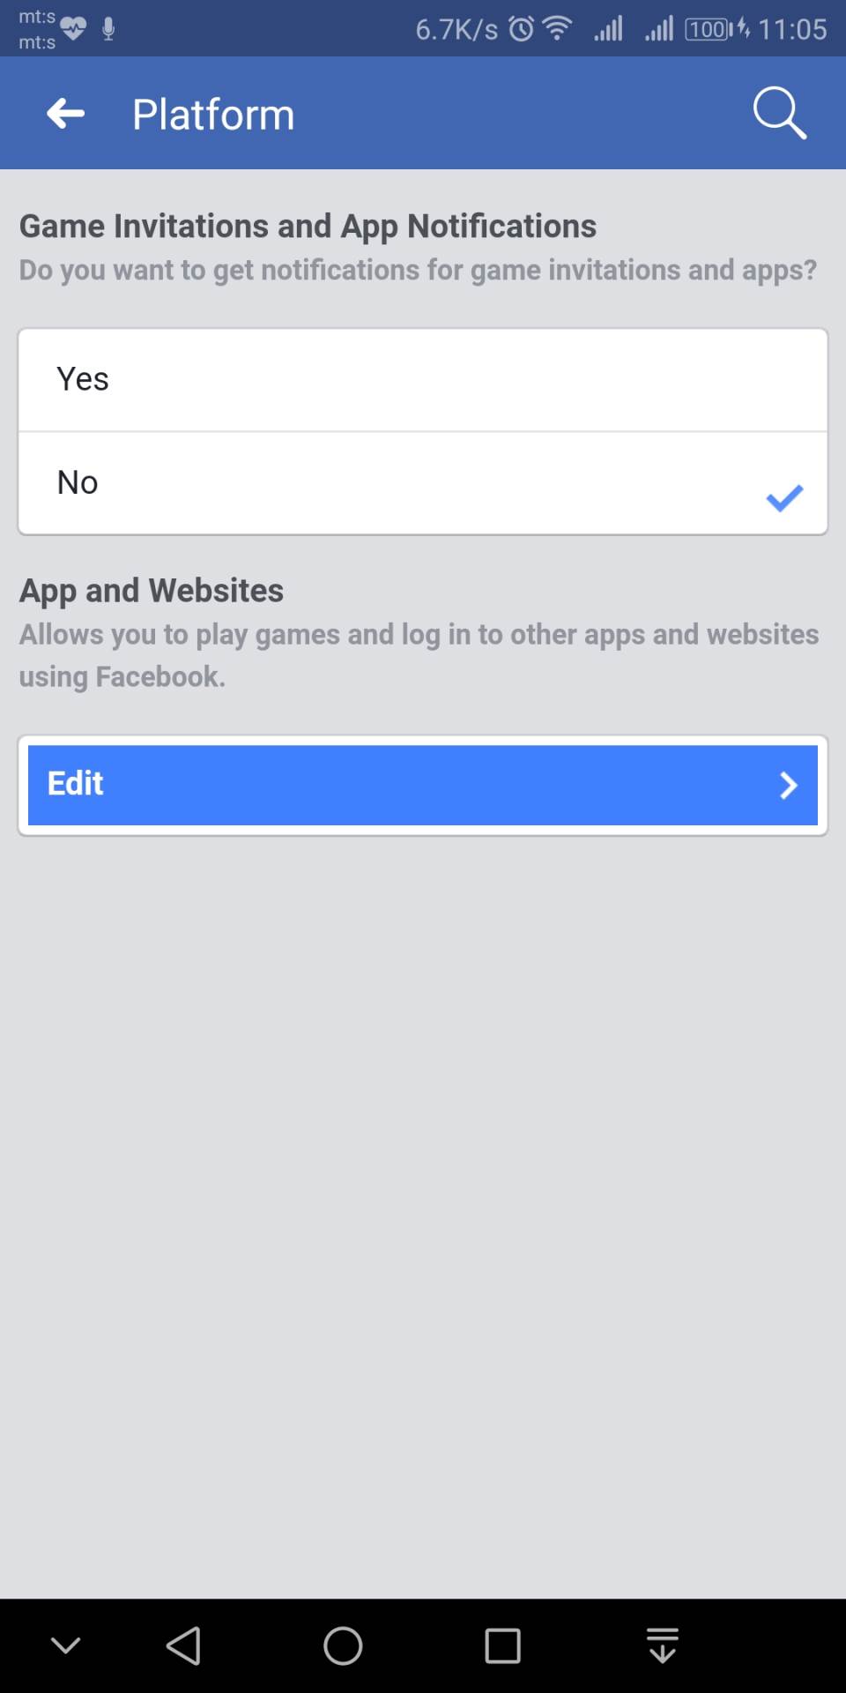Tap the Platform page title
846x1693 pixels.
(213, 115)
